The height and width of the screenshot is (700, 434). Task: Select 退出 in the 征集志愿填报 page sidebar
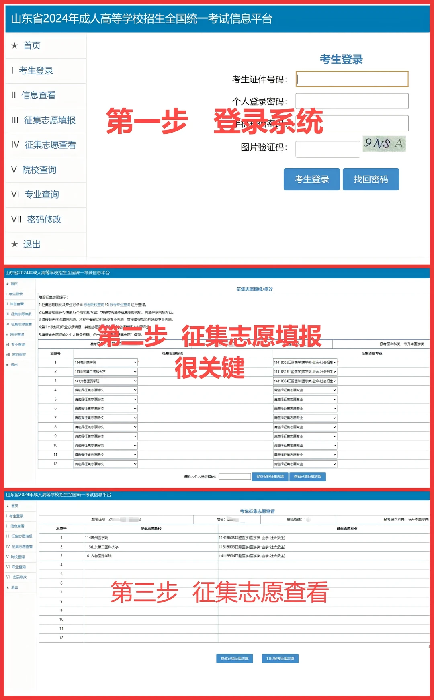14,365
